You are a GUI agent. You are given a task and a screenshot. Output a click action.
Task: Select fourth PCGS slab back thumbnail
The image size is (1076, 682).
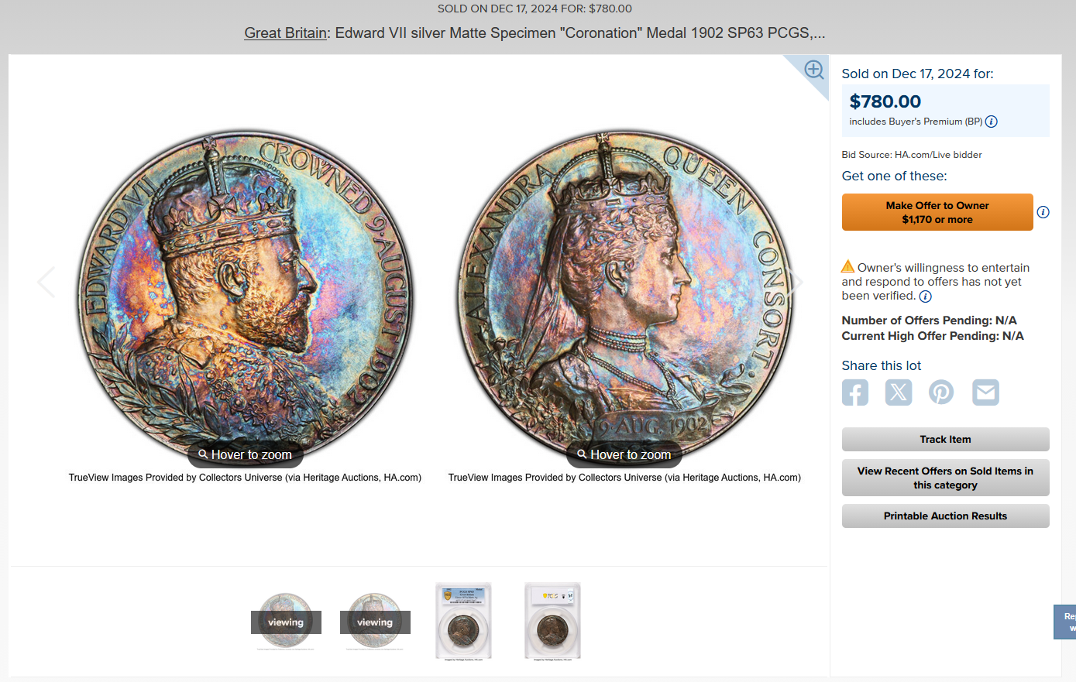[552, 622]
